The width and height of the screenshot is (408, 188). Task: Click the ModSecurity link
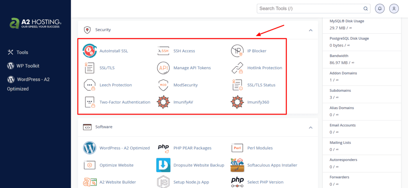[186, 85]
